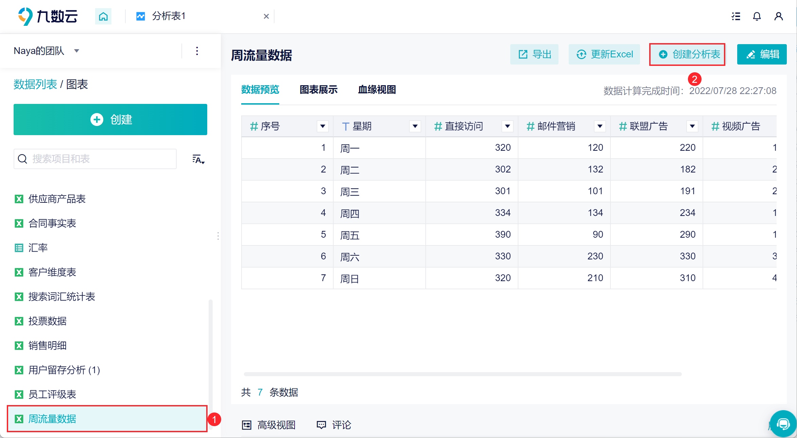The height and width of the screenshot is (438, 797).
Task: Open the user profile icon
Action: click(x=779, y=16)
